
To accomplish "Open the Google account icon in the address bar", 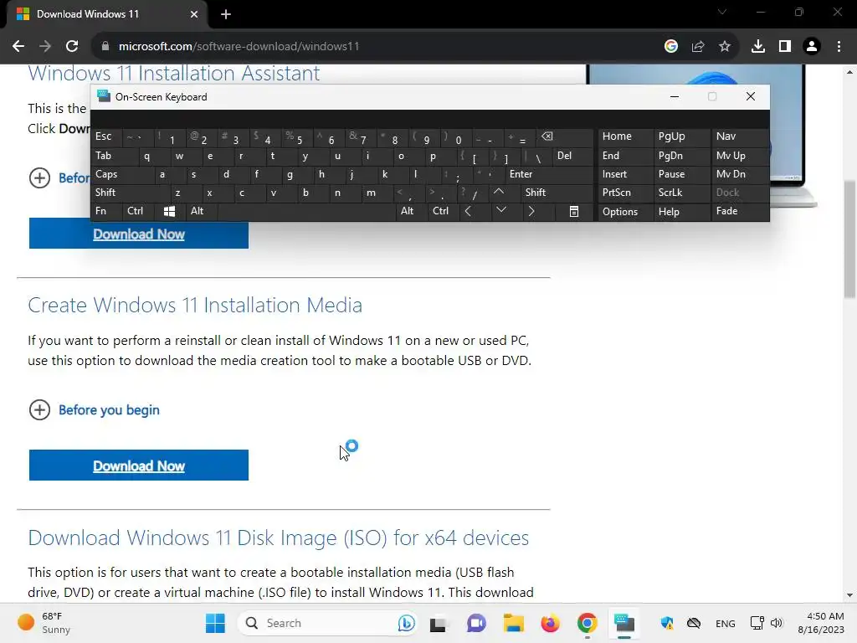I will (671, 47).
